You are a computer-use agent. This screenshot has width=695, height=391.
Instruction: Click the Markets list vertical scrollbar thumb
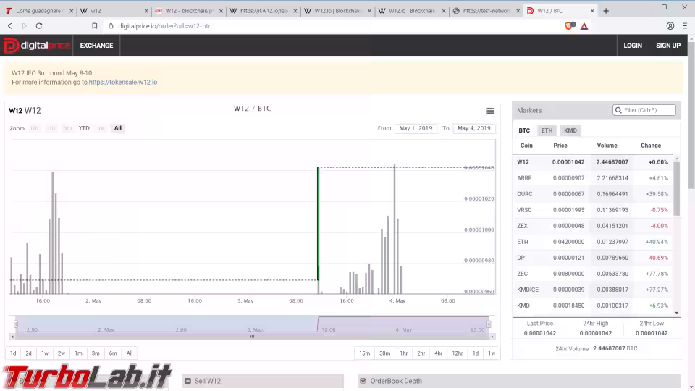pyautogui.click(x=676, y=189)
